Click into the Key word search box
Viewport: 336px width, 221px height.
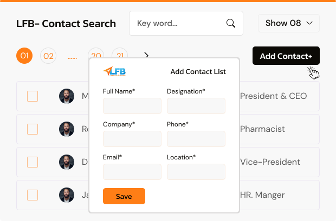click(180, 23)
